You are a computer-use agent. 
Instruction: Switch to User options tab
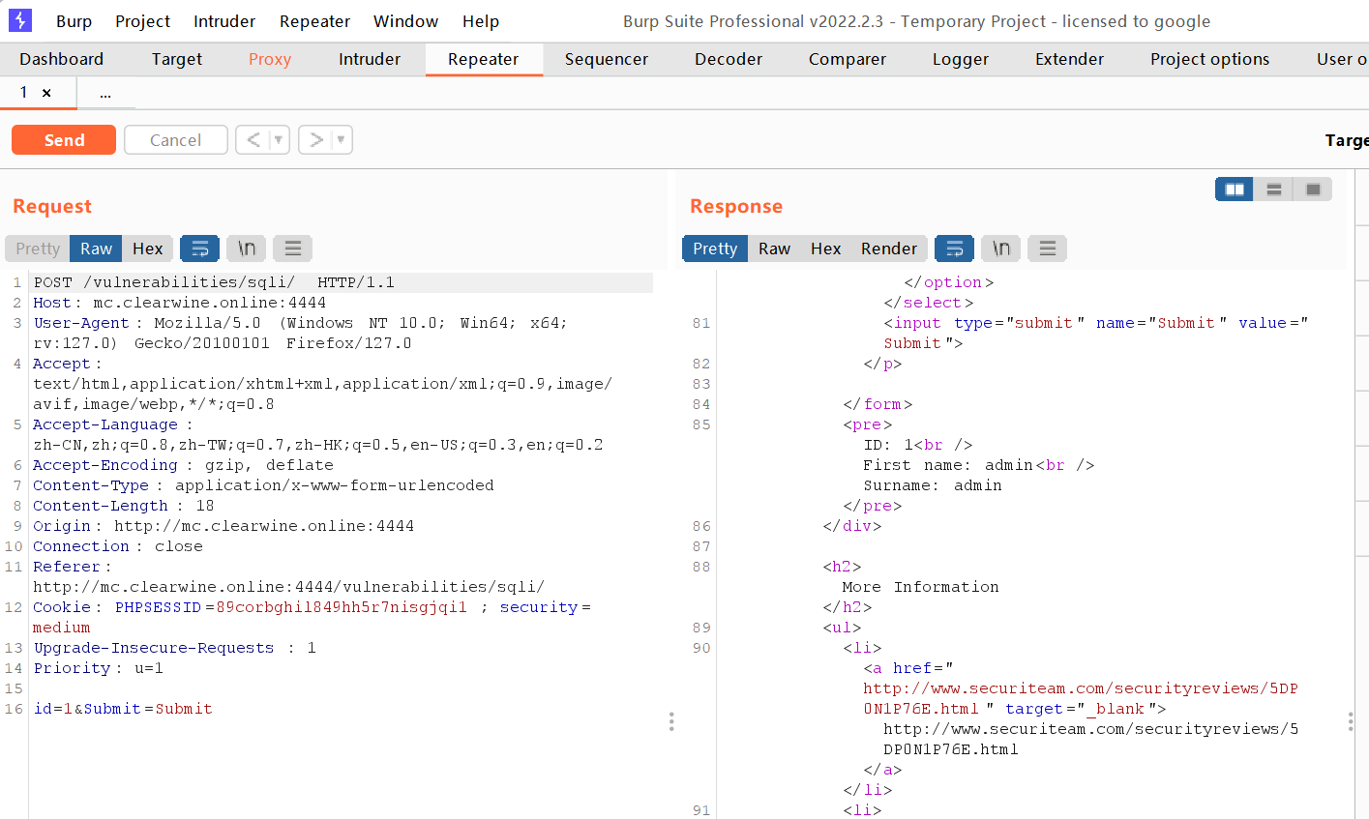click(x=1341, y=59)
